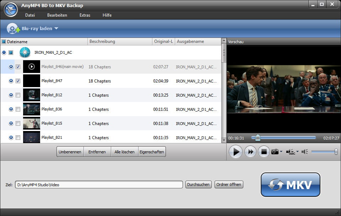
Task: Click the Alle löschen button
Action: [125, 152]
